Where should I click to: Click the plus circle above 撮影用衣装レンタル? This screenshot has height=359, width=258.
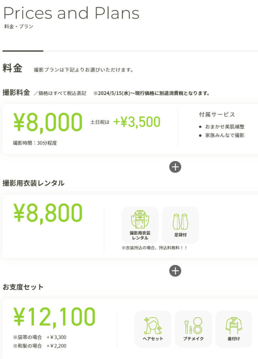pos(175,167)
